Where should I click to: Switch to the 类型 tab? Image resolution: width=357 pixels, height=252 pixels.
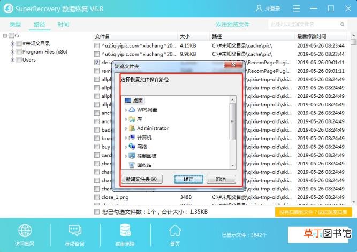pyautogui.click(x=16, y=25)
